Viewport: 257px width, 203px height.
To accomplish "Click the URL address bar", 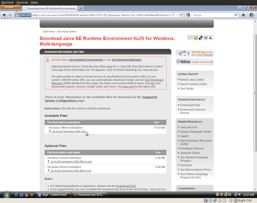I will pyautogui.click(x=101, y=15).
